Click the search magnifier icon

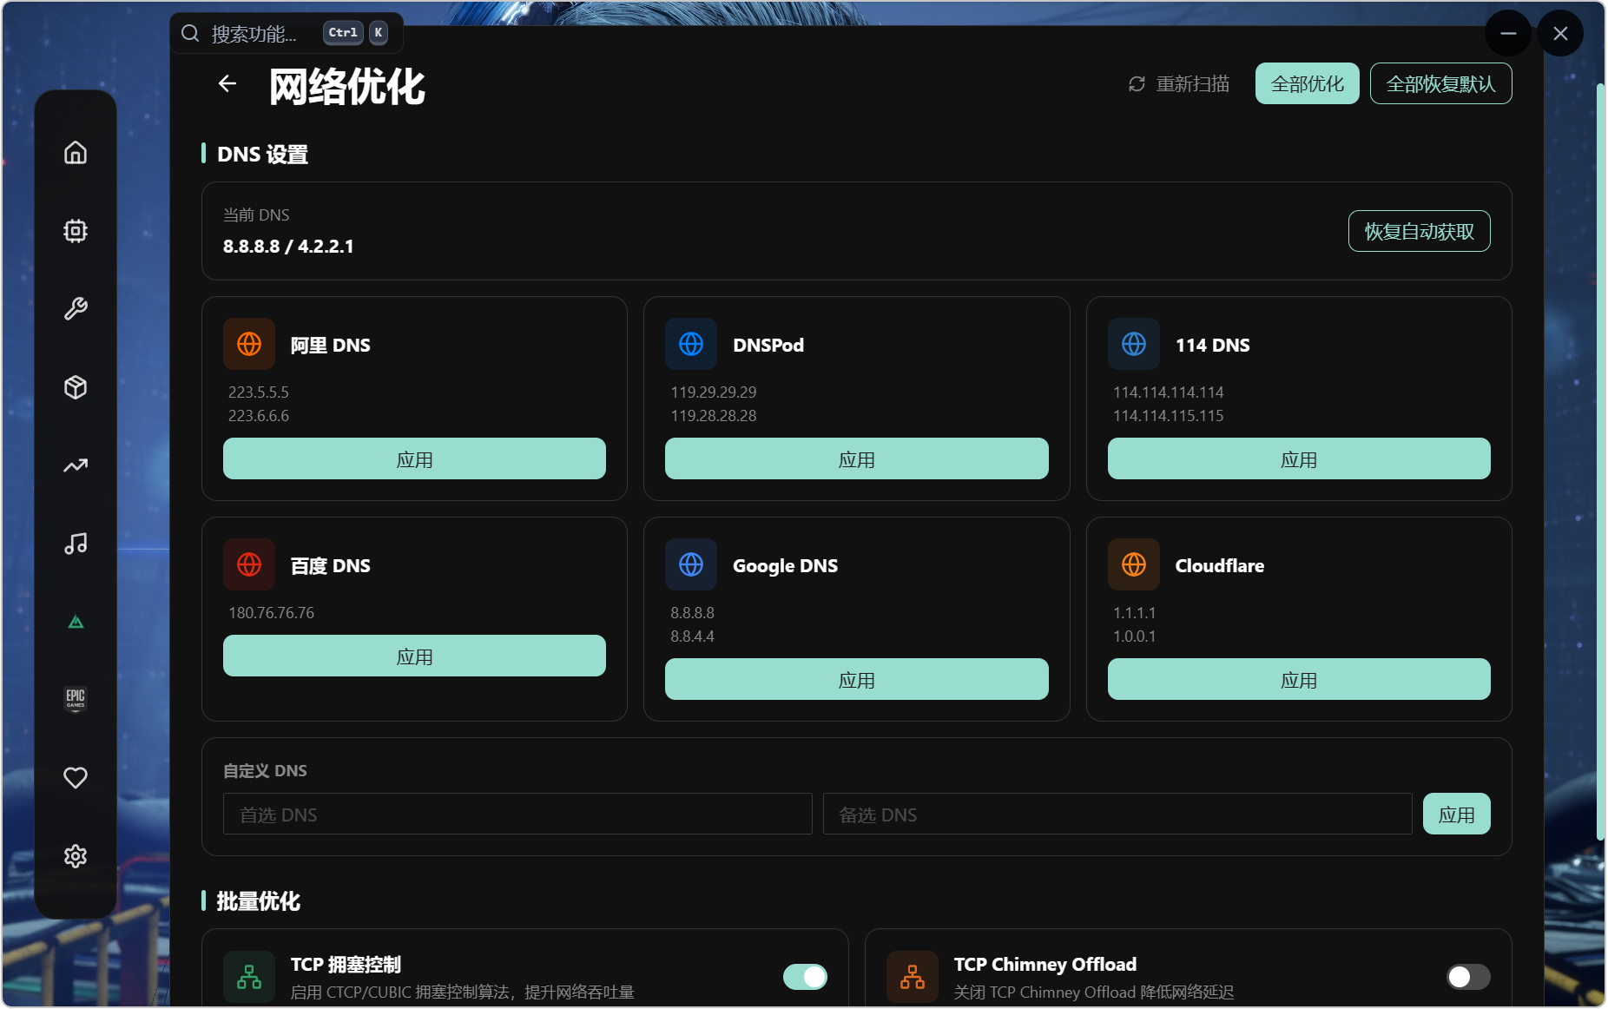pos(190,34)
